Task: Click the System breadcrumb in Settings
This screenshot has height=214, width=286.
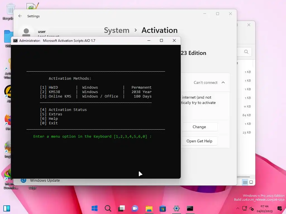Action: click(x=116, y=30)
